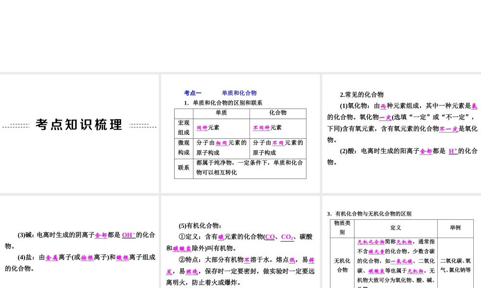Click the paragraph starting (4)盐
481x288 pixels.
pyautogui.click(x=80, y=263)
